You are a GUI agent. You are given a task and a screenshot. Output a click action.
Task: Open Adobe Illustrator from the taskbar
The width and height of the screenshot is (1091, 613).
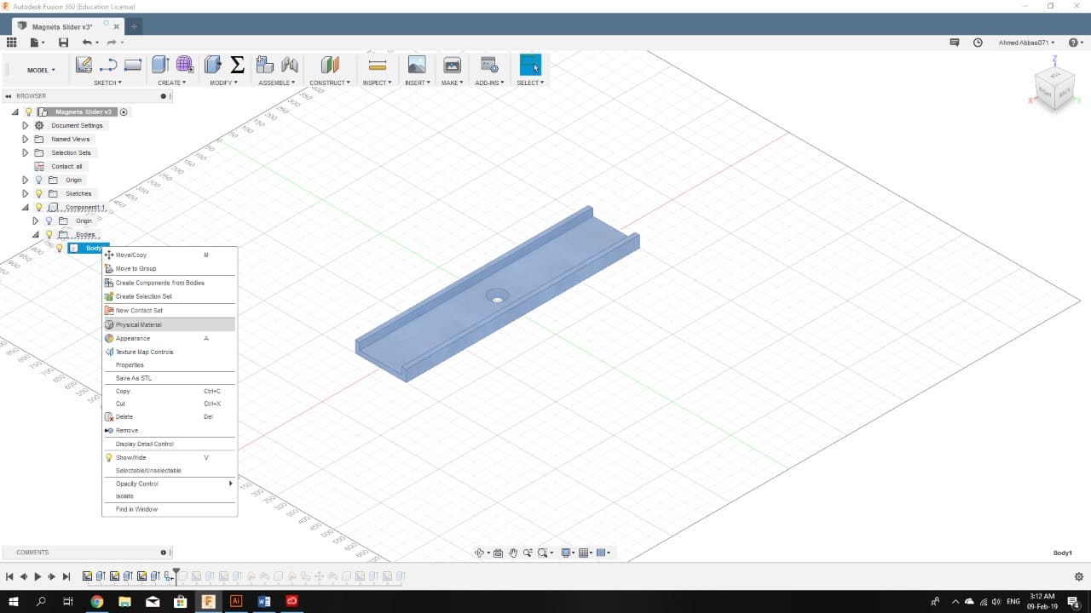236,601
